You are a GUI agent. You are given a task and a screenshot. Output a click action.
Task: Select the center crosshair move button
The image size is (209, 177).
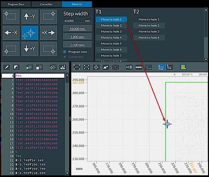[30, 33]
